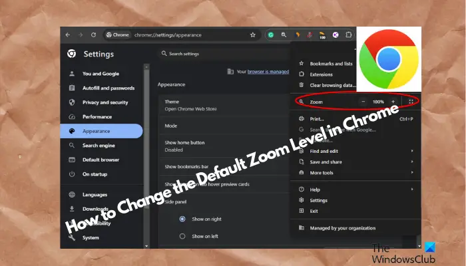Click the sidebar scrollbar up arrow
This screenshot has height=266, width=466.
pyautogui.click(x=146, y=67)
